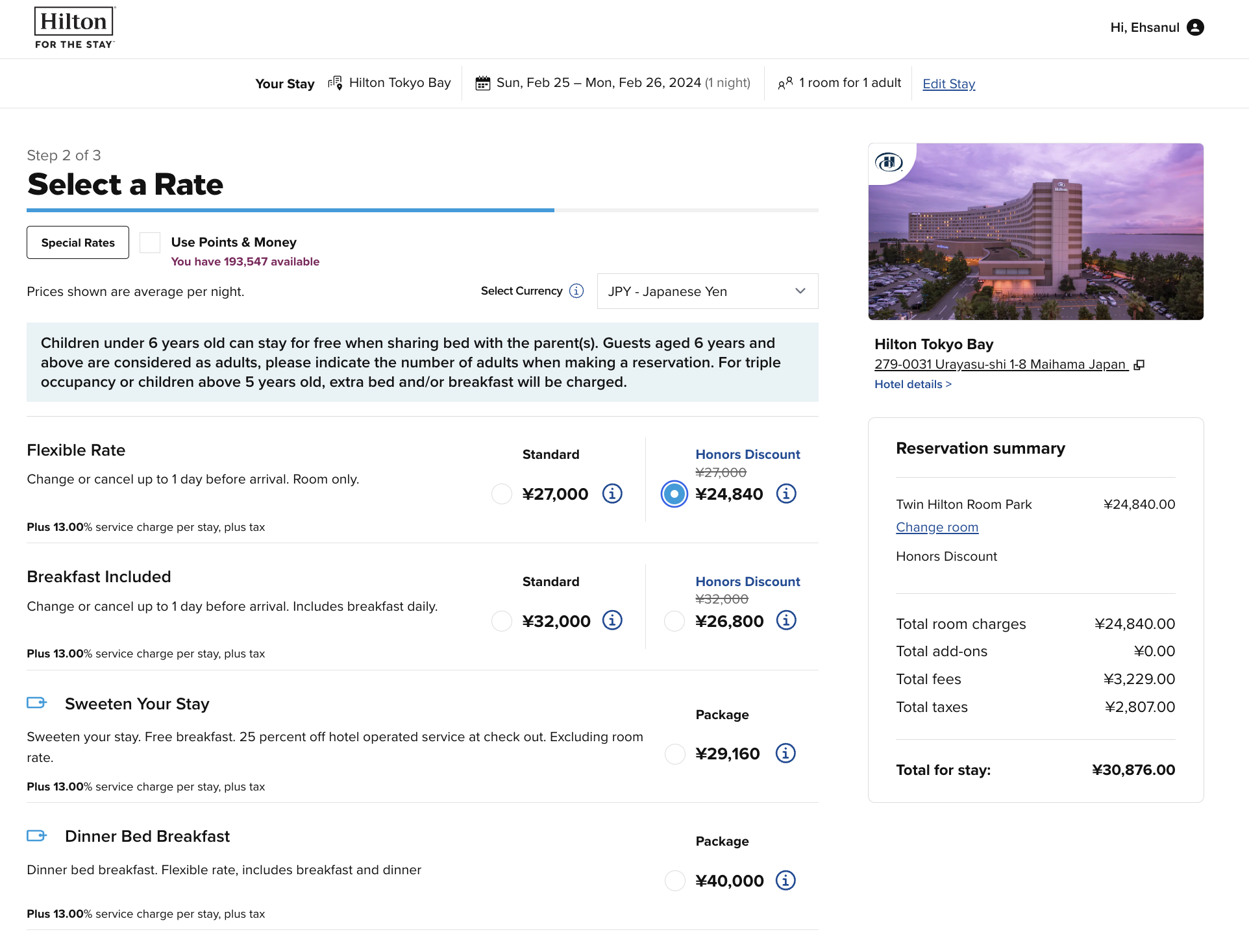Show info for Dinner Bed Breakfast ¥40,000 package
1249x932 pixels.
(x=785, y=881)
